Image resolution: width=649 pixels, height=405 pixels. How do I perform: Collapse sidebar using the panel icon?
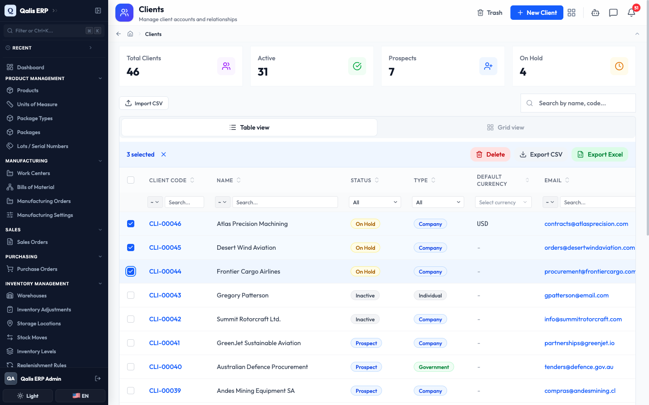[x=98, y=10]
